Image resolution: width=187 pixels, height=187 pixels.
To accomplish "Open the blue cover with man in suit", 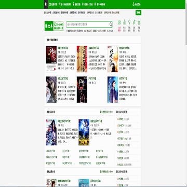I will [113, 90].
